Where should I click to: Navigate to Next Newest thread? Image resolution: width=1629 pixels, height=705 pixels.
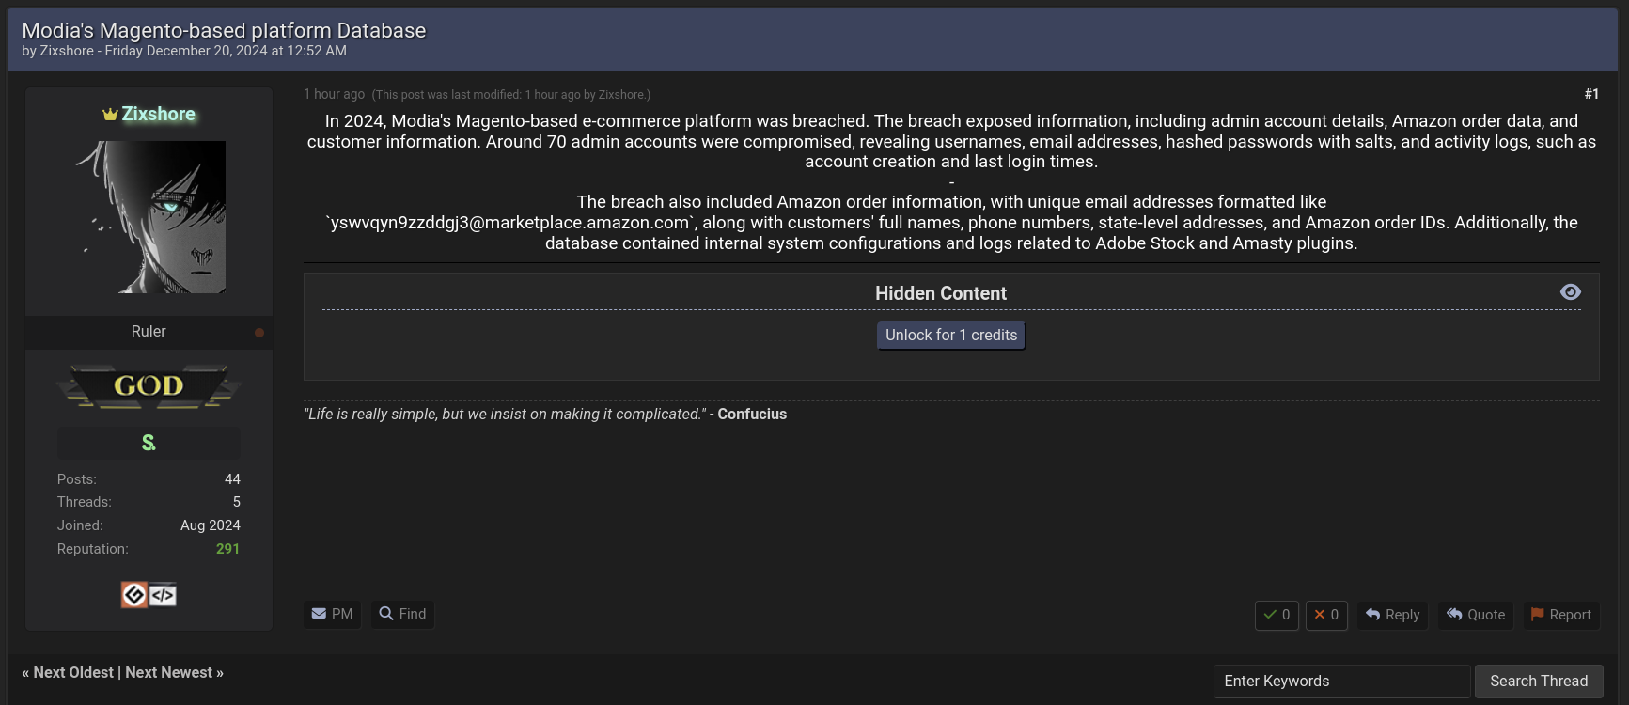[x=169, y=672]
